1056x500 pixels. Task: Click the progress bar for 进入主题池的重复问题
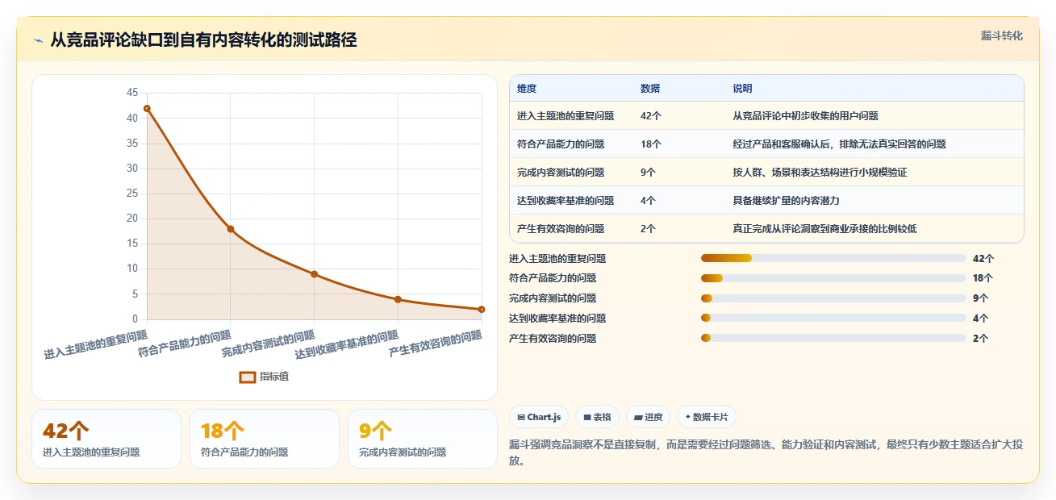click(x=833, y=258)
